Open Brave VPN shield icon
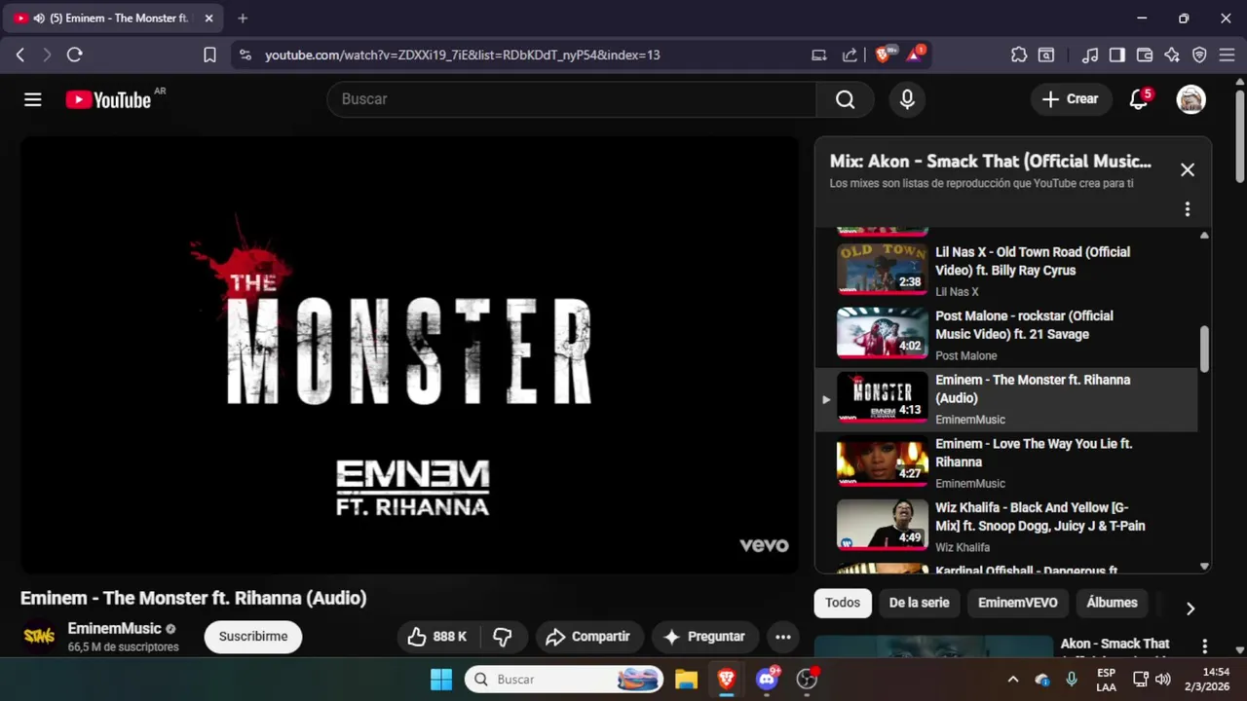Viewport: 1247px width, 701px height. (1199, 55)
